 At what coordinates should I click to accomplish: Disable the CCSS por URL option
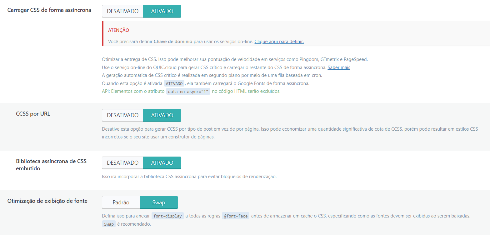coord(122,115)
